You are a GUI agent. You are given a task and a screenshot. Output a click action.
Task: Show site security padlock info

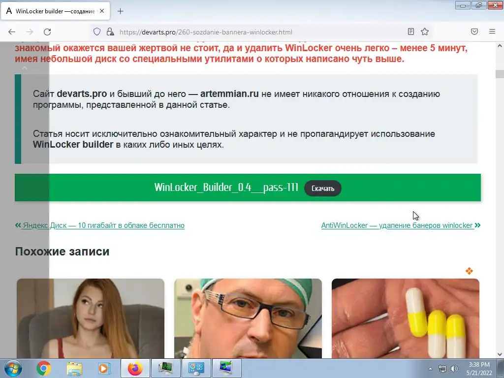[110, 31]
